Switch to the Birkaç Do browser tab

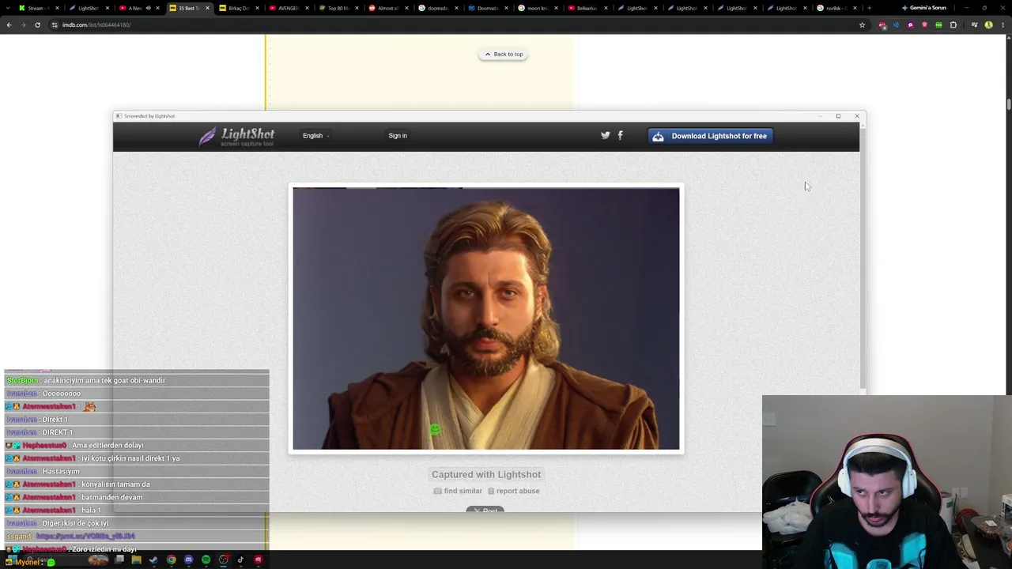pyautogui.click(x=238, y=8)
